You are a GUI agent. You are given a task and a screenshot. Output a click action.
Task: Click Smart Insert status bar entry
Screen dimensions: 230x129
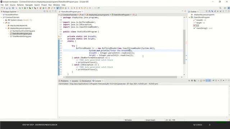point(150,120)
